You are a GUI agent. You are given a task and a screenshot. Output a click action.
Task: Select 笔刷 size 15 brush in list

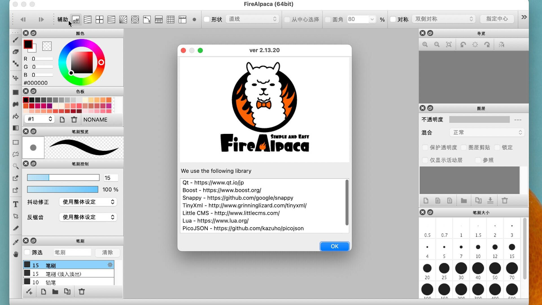(x=69, y=265)
